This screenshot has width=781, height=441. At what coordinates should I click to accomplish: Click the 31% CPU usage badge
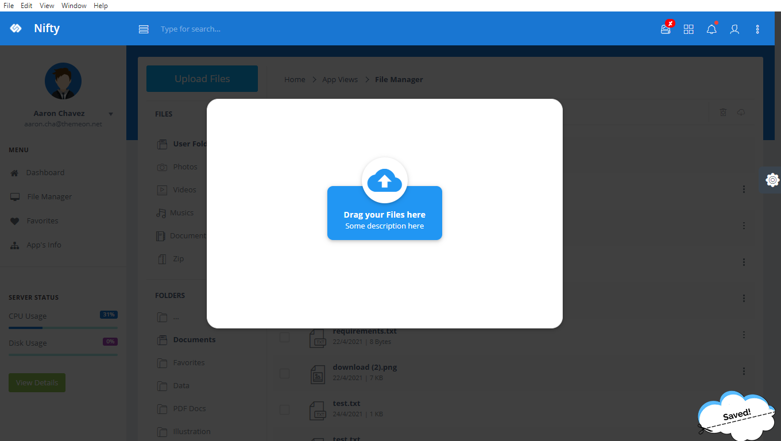coord(109,315)
